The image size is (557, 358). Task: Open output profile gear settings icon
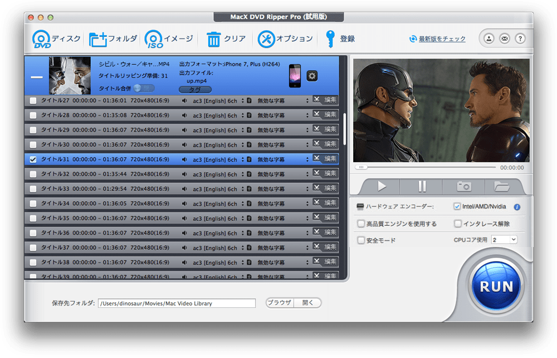click(x=312, y=76)
